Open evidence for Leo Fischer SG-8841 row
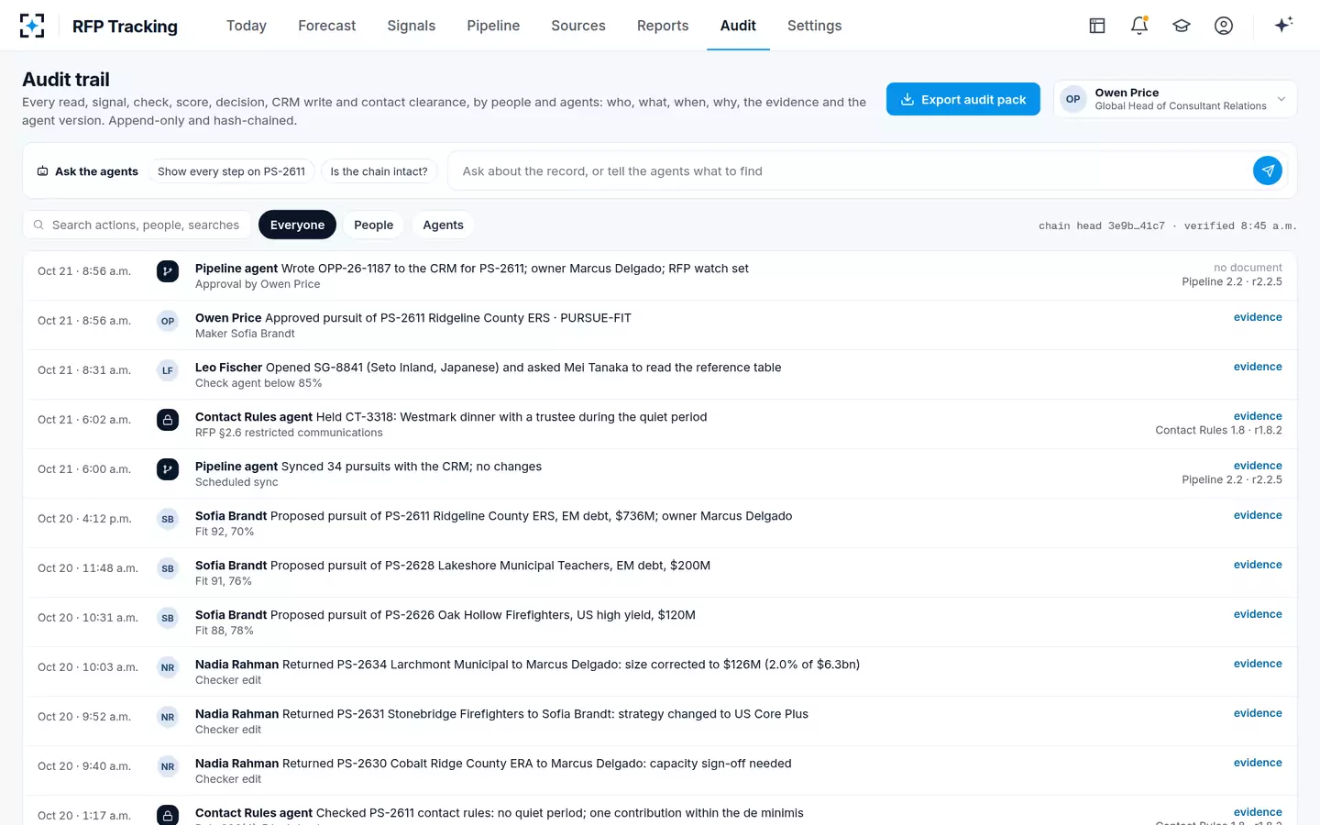This screenshot has height=825, width=1320. click(x=1258, y=367)
